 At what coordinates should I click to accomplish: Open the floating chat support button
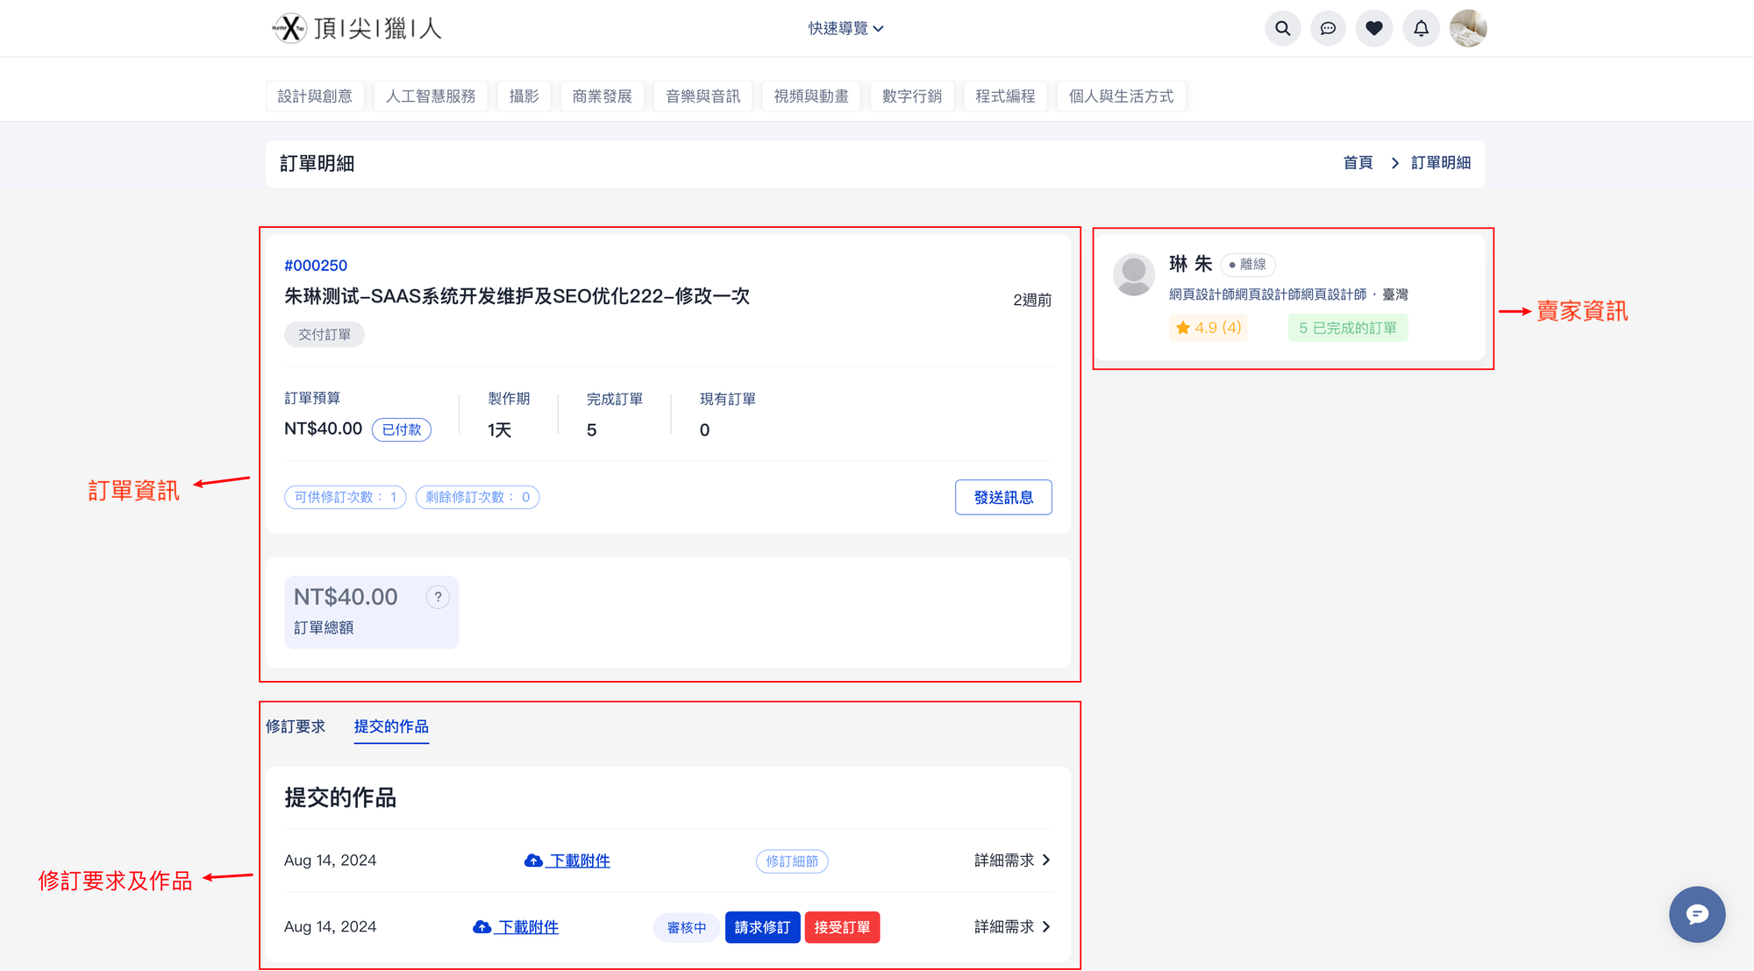(x=1696, y=914)
